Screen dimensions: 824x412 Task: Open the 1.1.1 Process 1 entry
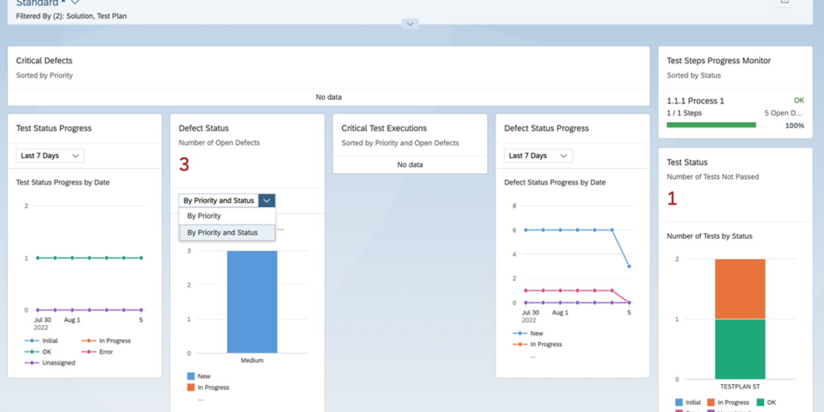[x=695, y=101]
